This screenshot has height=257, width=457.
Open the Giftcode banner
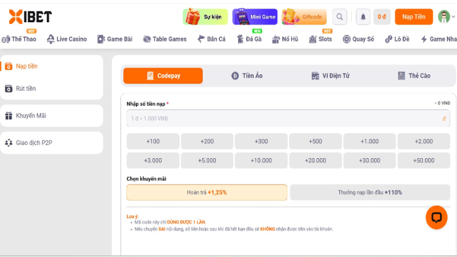click(304, 17)
